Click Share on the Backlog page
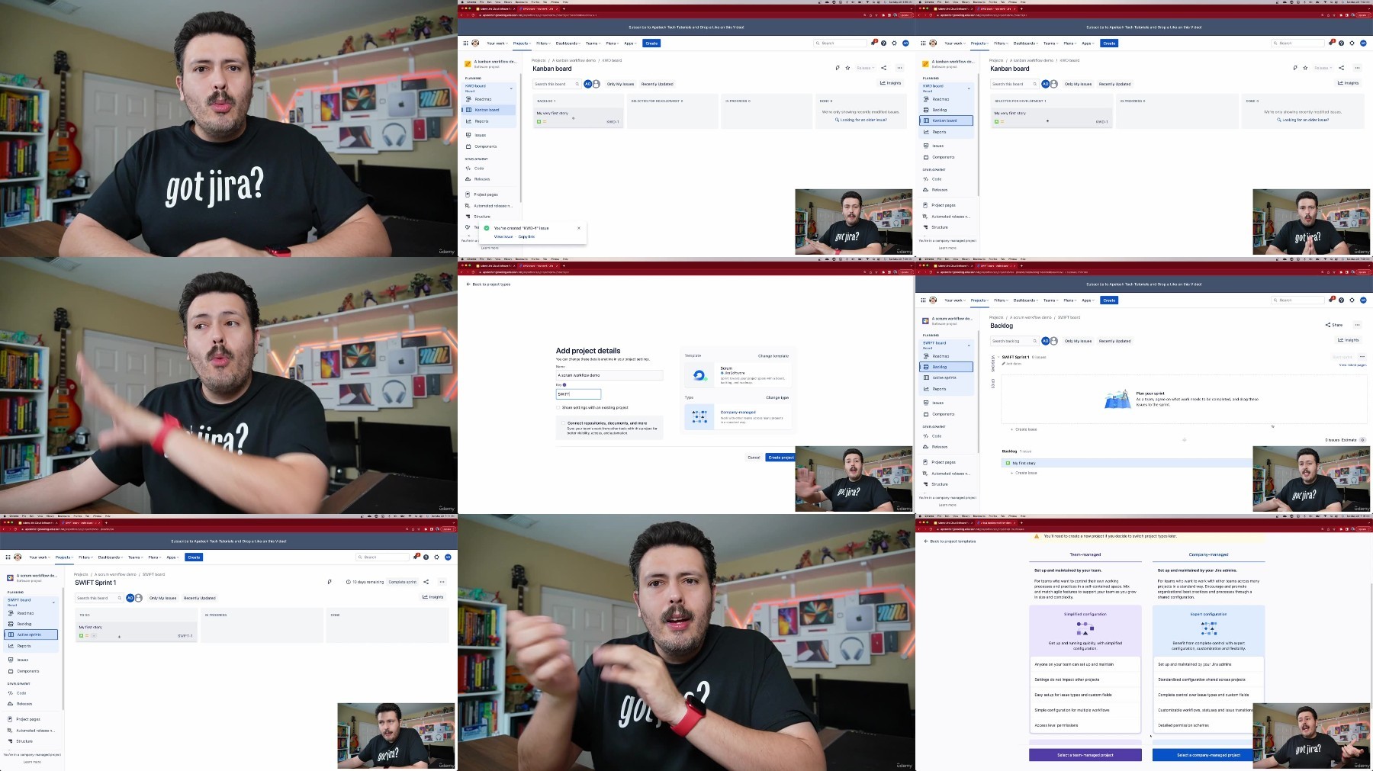The image size is (1373, 771). (x=1334, y=325)
